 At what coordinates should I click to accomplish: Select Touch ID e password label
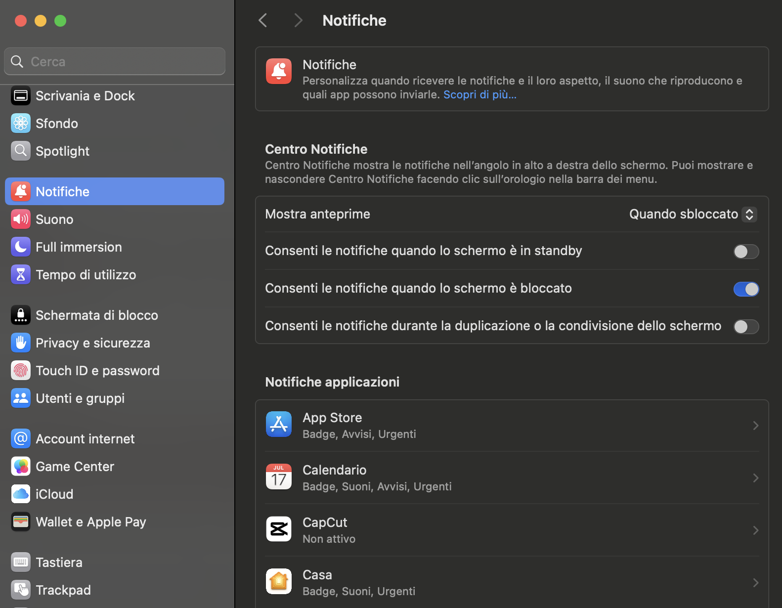(x=98, y=371)
